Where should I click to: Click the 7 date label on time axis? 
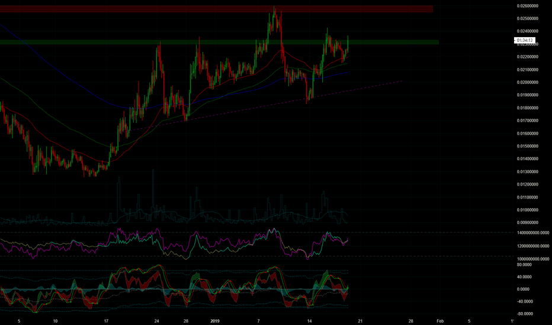coord(258,321)
